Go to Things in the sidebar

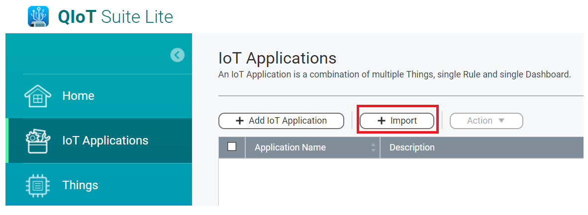pyautogui.click(x=80, y=185)
